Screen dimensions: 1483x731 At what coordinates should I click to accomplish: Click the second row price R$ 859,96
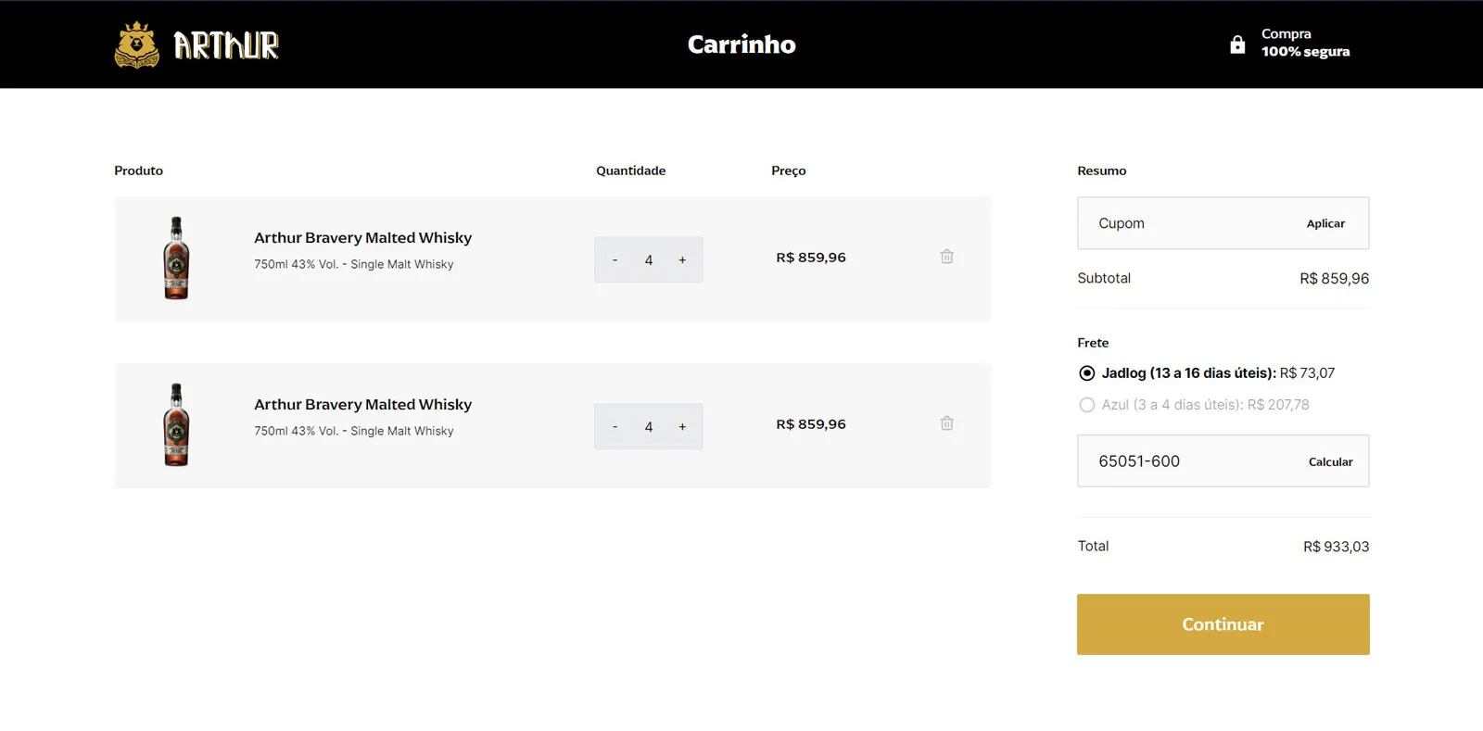coord(811,424)
